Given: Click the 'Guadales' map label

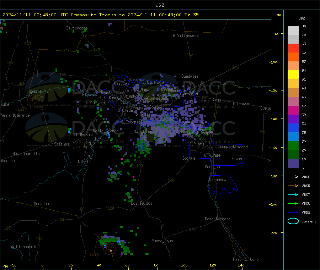Looking at the screenshot, I should tap(190, 76).
